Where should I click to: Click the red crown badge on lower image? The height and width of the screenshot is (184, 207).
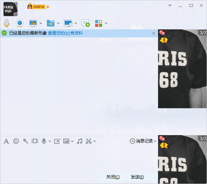[x=162, y=138]
